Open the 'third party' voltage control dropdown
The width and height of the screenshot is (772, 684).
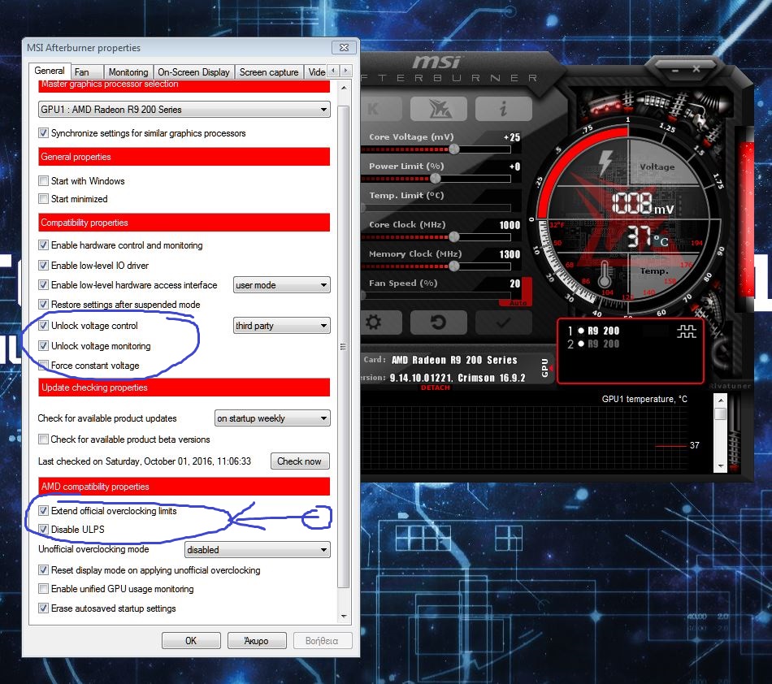(282, 325)
